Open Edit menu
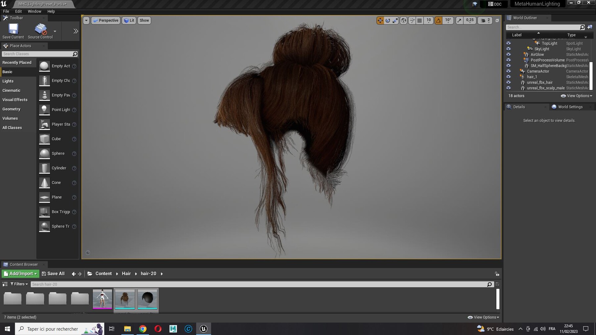The image size is (596, 335). (19, 11)
